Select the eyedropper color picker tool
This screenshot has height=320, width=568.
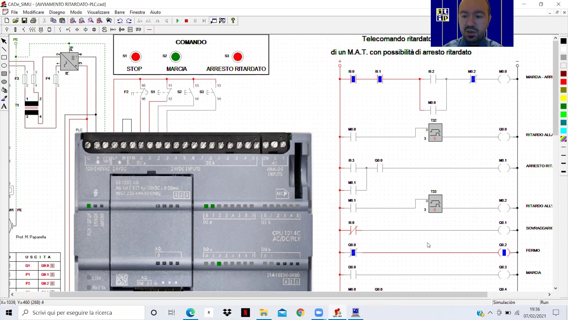point(4,98)
